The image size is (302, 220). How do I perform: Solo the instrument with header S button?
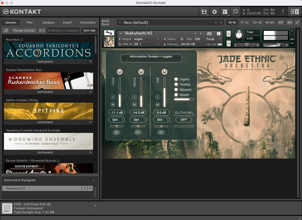pos(228,34)
